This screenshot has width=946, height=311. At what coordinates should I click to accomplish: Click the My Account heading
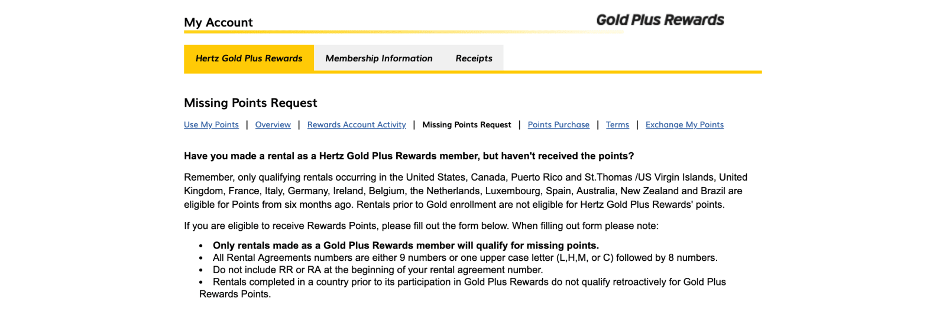[218, 22]
